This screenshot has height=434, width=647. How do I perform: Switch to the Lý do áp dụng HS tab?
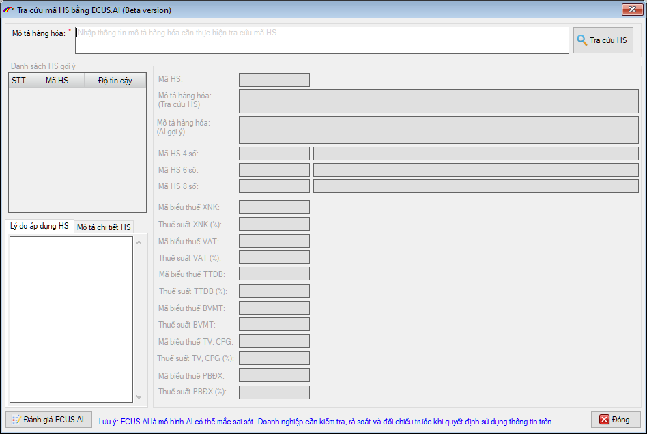click(x=39, y=226)
